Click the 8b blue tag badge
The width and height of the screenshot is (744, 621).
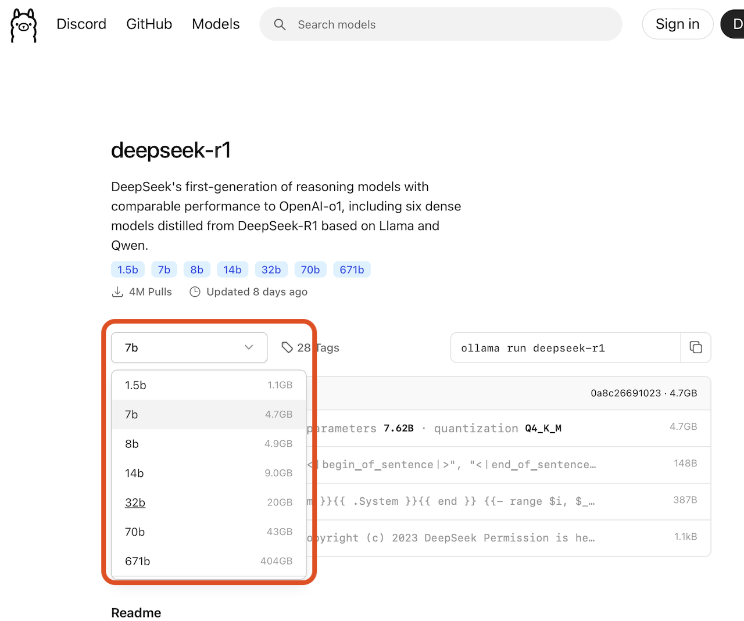point(197,270)
